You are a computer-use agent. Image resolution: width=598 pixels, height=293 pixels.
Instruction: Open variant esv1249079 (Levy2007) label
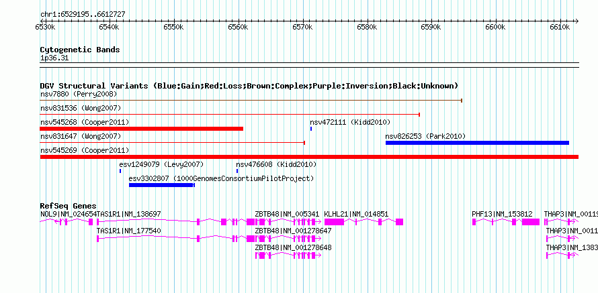pos(161,164)
